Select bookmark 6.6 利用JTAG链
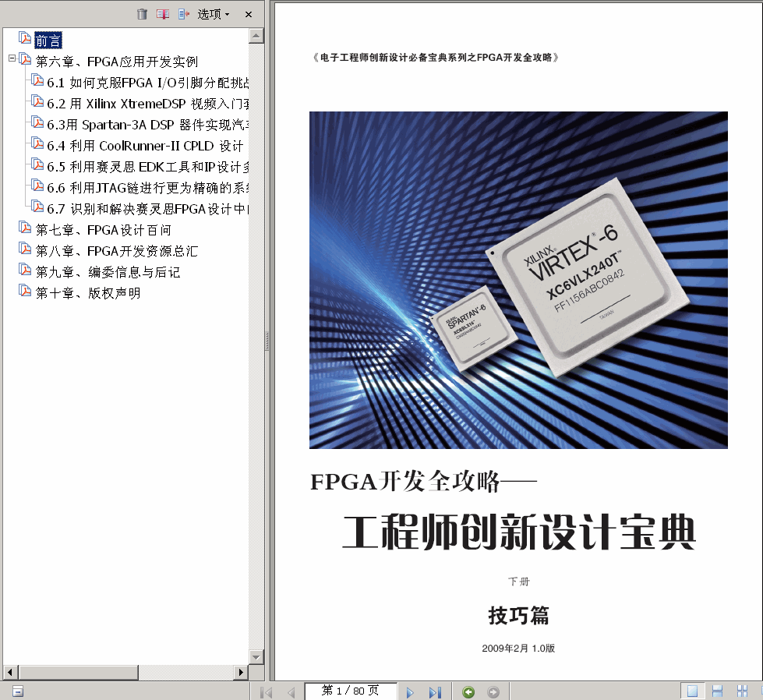 [x=148, y=188]
